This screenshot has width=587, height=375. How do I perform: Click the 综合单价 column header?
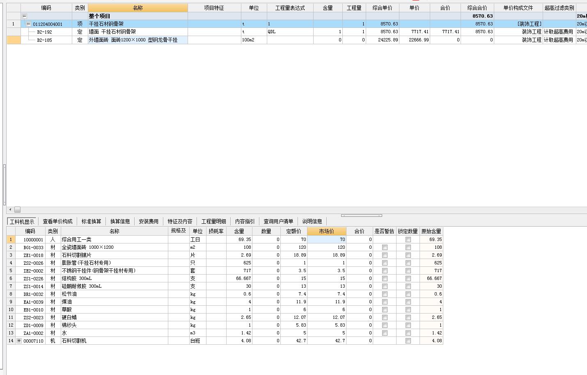pyautogui.click(x=383, y=8)
